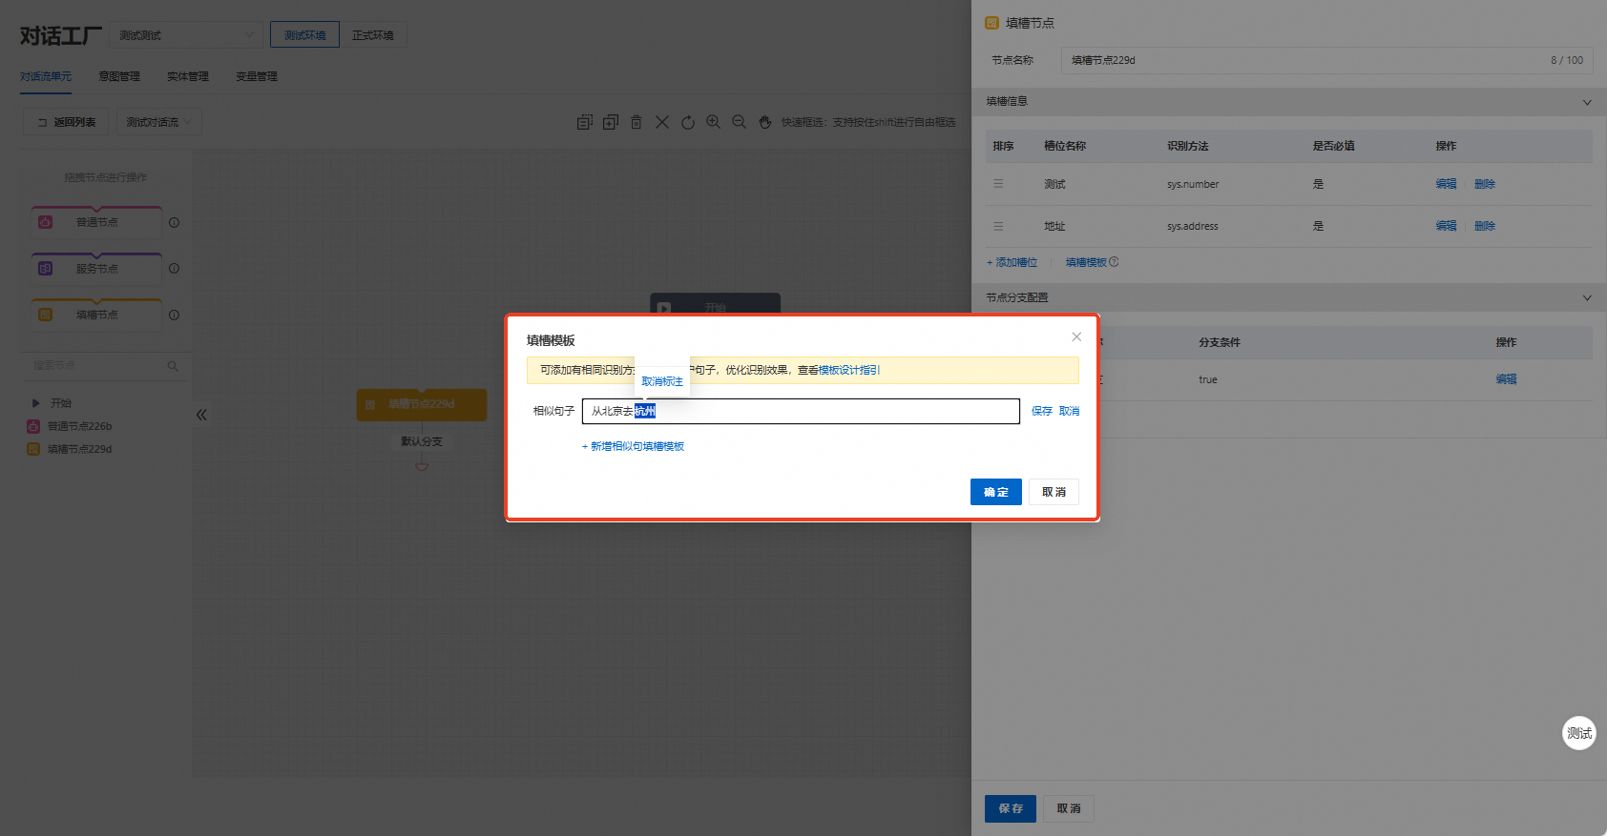Click the 节点名称 input field
The width and height of the screenshot is (1607, 836).
pos(1326,60)
